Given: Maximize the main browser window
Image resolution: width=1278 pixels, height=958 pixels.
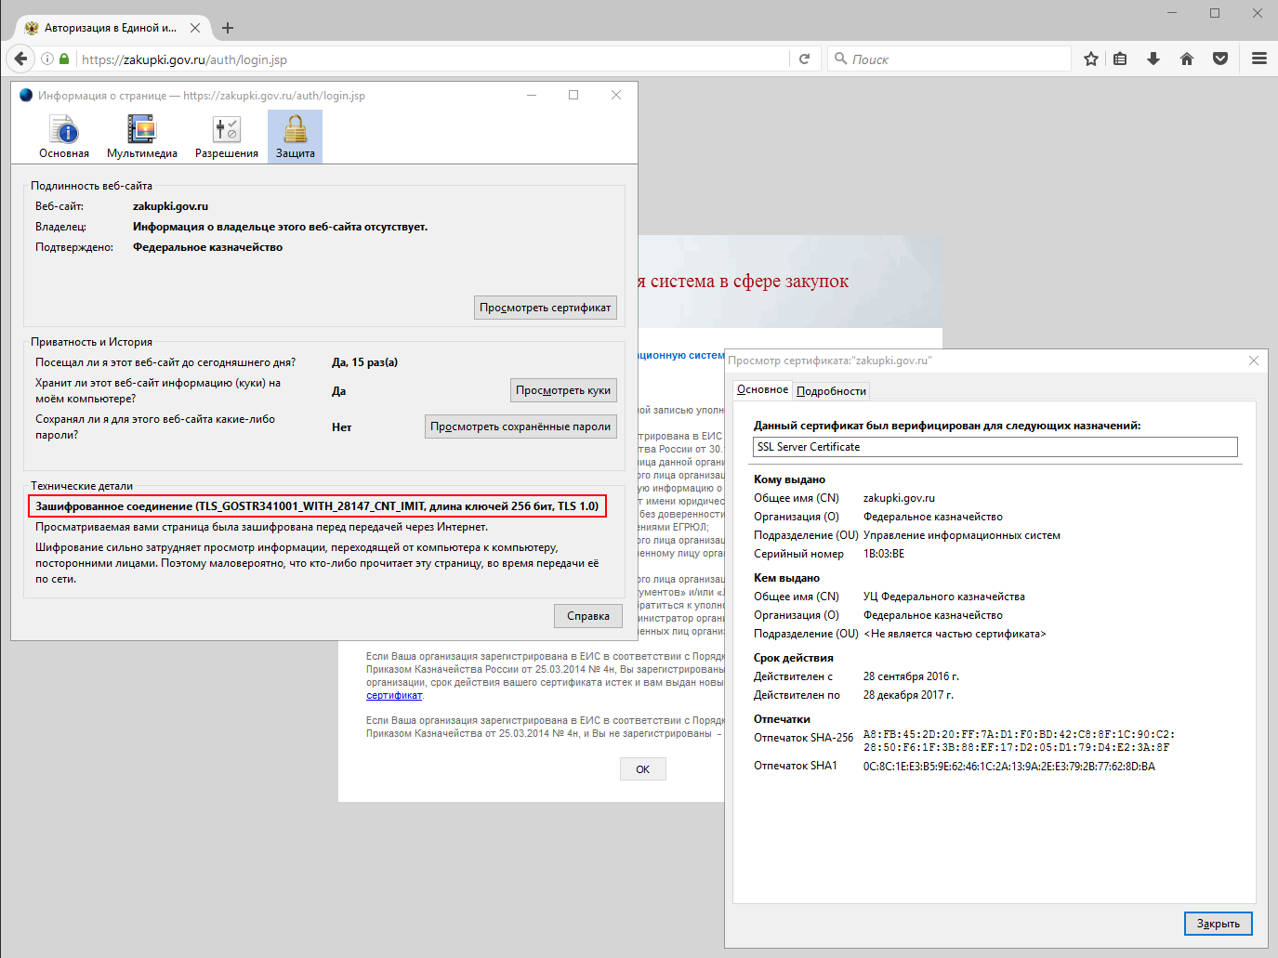Looking at the screenshot, I should [1215, 13].
